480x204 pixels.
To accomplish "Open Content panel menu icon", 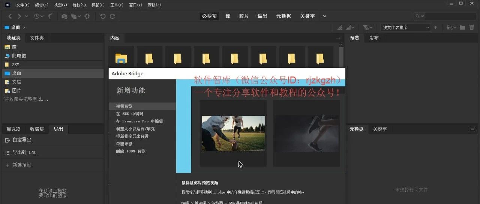I will 338,38.
